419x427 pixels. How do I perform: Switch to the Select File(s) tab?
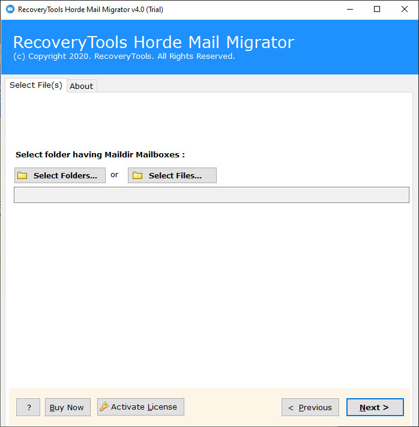pos(36,85)
